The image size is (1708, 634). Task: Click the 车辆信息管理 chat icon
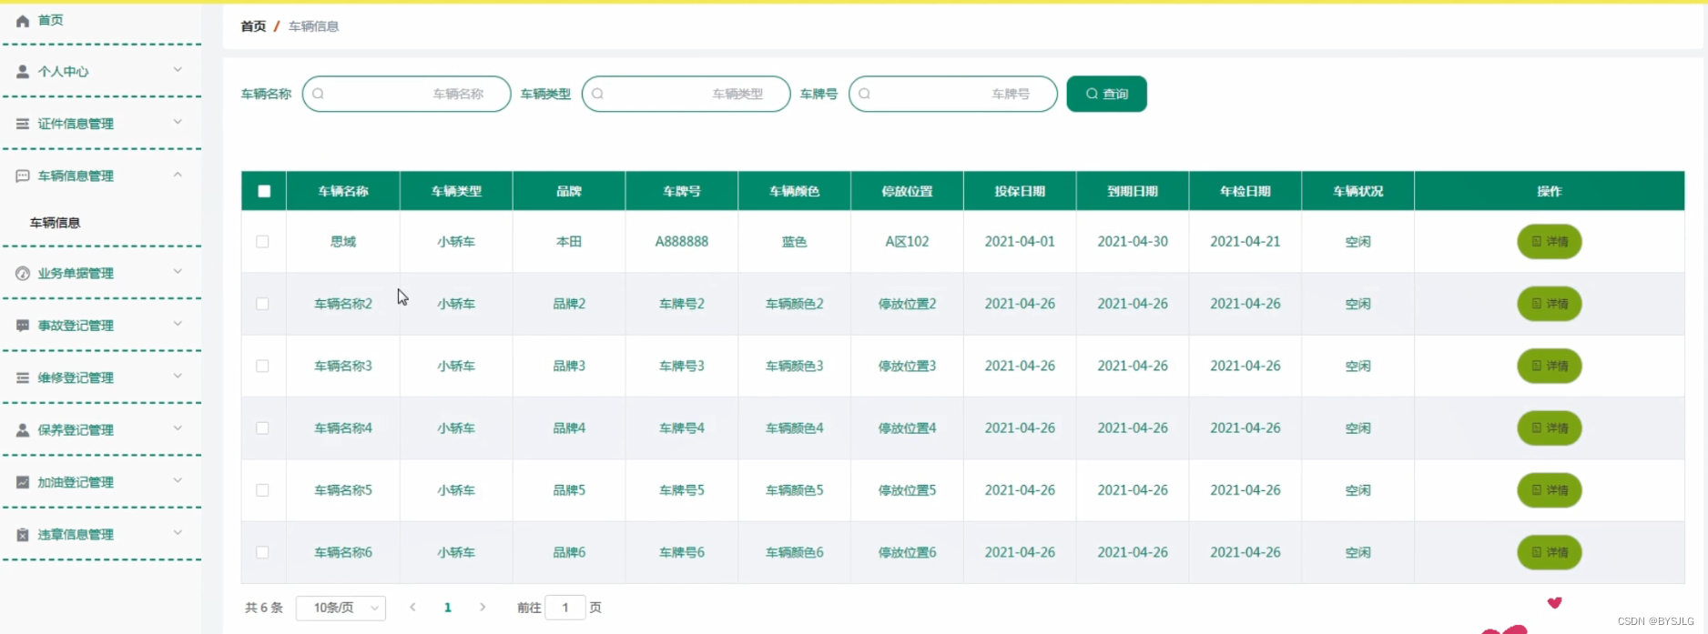23,176
